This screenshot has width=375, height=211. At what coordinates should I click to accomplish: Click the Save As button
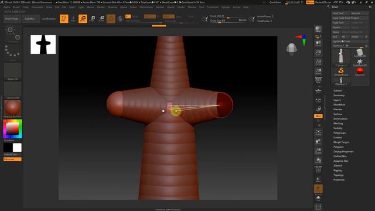[x=359, y=13]
